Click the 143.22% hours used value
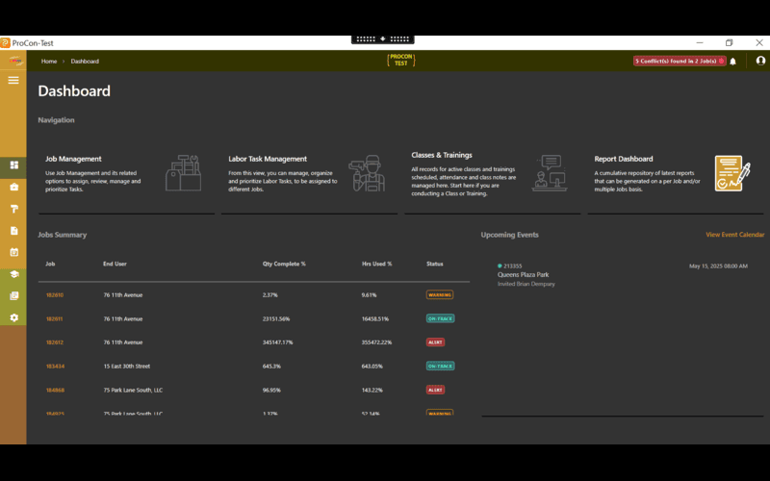The image size is (770, 481). (372, 391)
